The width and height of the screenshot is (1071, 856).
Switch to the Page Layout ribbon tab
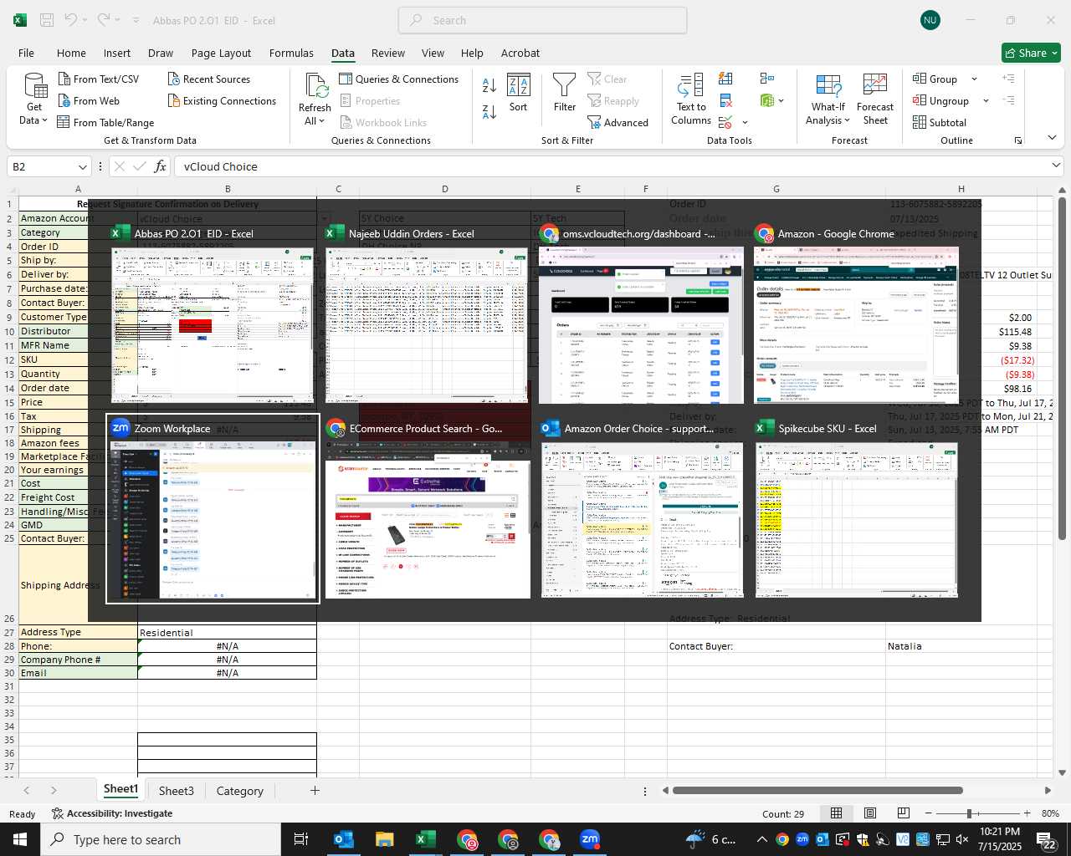pos(221,53)
